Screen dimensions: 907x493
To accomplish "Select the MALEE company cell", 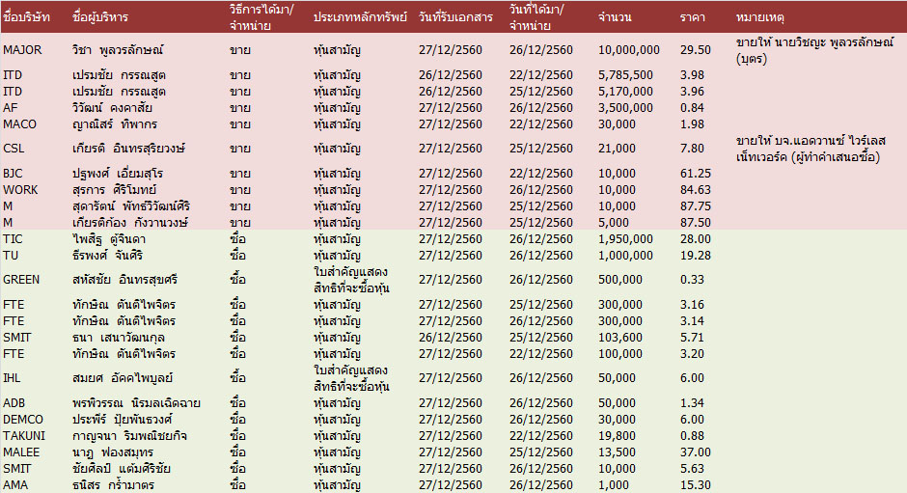I will coord(21,452).
